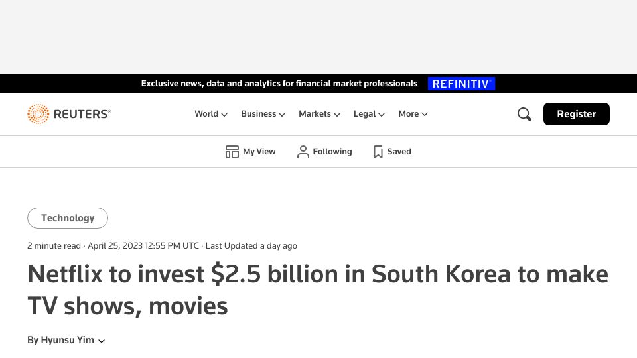Open the Legal nav item
Image resolution: width=637 pixels, height=358 pixels.
(x=369, y=114)
